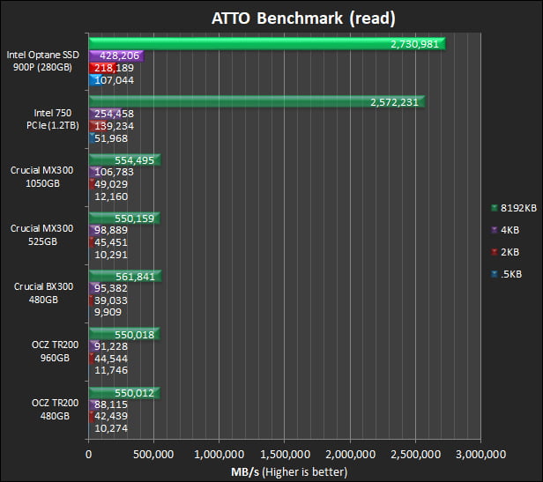Image resolution: width=543 pixels, height=482 pixels.
Task: Click the 428,206 data label
Action: tap(119, 56)
